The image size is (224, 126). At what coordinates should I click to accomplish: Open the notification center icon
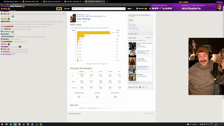click(x=221, y=124)
